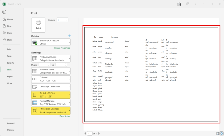Toggle Show Margins icon
The height and width of the screenshot is (136, 224).
click(218, 134)
